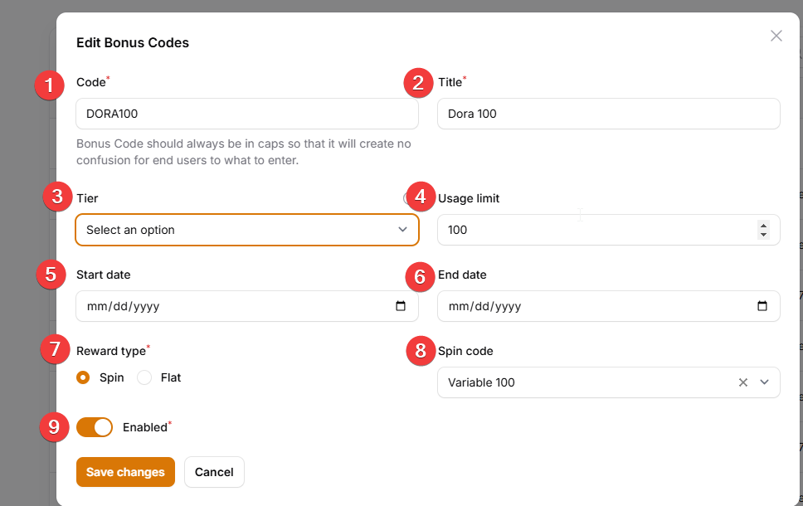Toggle the Enabled switch off

tap(95, 427)
